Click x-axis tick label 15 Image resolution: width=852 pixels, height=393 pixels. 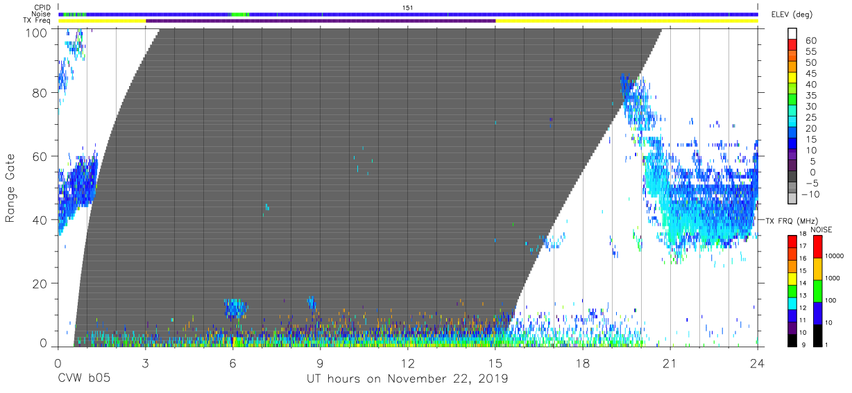[495, 363]
